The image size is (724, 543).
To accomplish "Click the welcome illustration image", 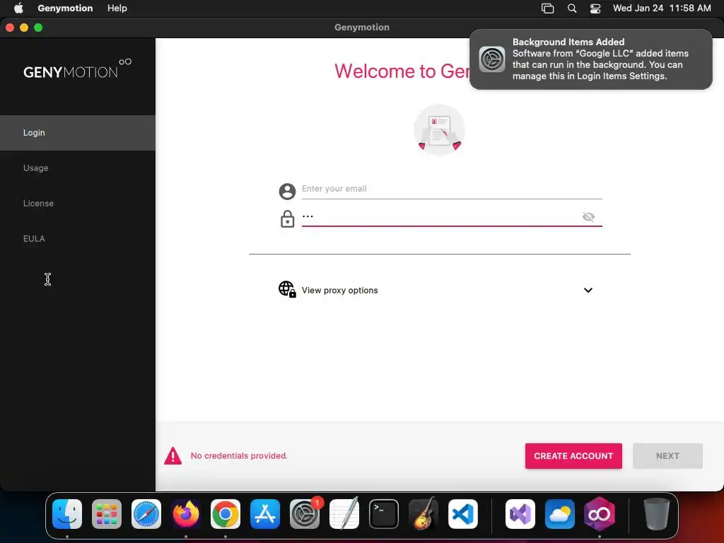I will tap(439, 130).
